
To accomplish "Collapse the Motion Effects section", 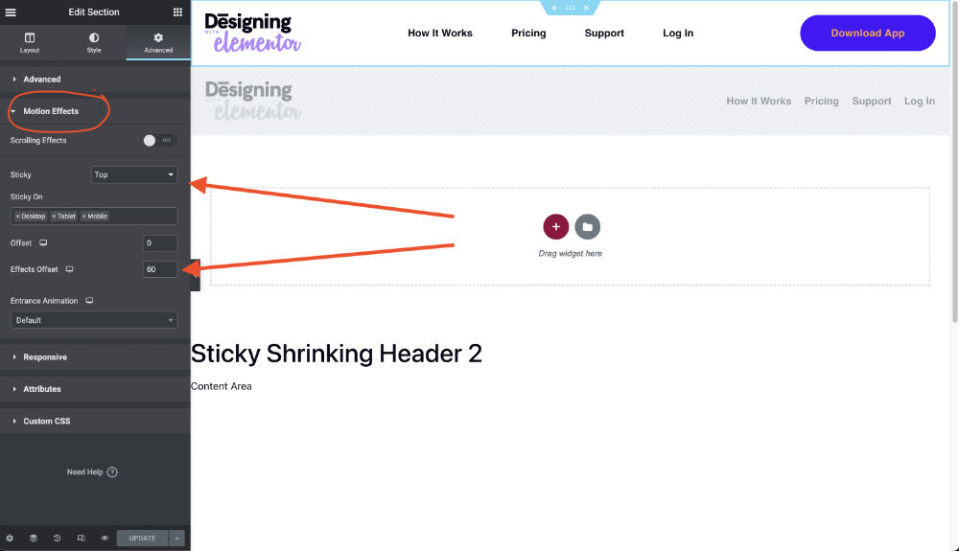I will point(95,111).
